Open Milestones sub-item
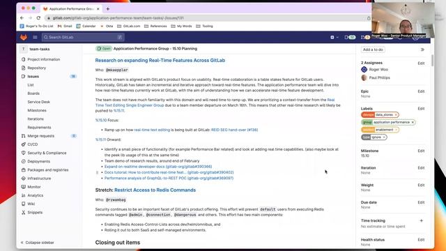 click(x=37, y=110)
